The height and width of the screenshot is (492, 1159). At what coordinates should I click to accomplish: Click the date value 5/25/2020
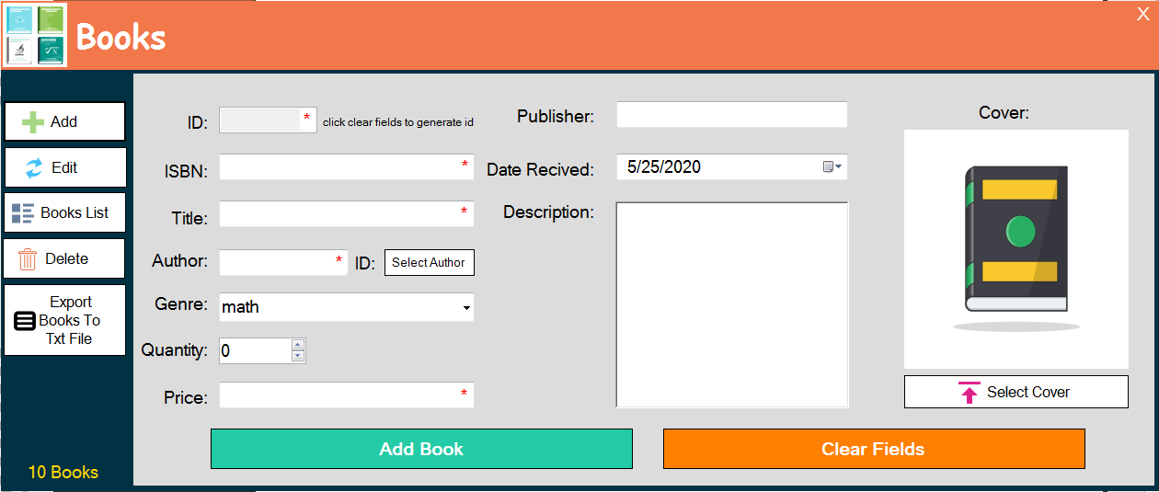[x=664, y=167]
